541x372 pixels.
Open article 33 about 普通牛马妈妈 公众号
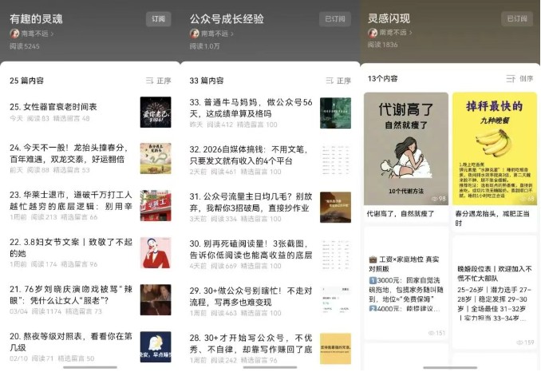point(247,108)
